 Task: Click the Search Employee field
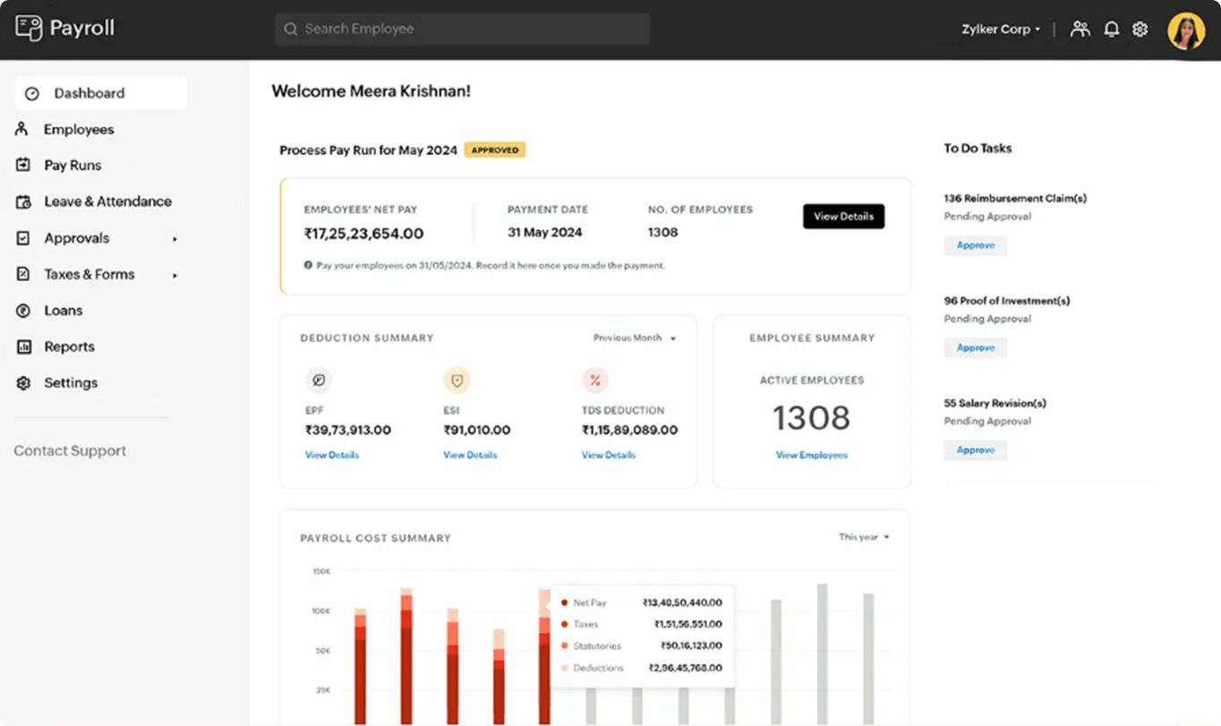tap(462, 29)
